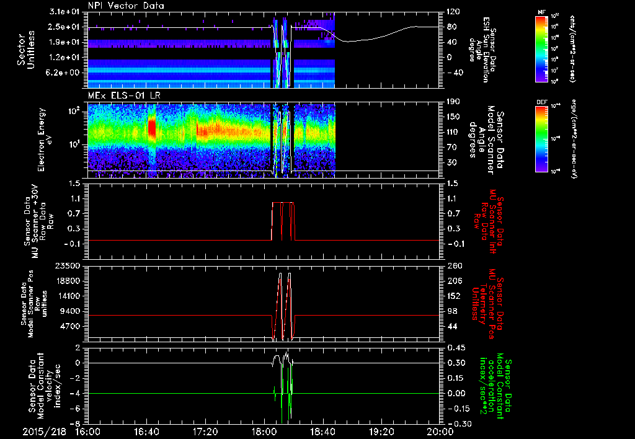Select the red 'MU Scanner Pos Telemetry' axis title
Viewport: 635px width, 439px height.
pyautogui.click(x=487, y=304)
